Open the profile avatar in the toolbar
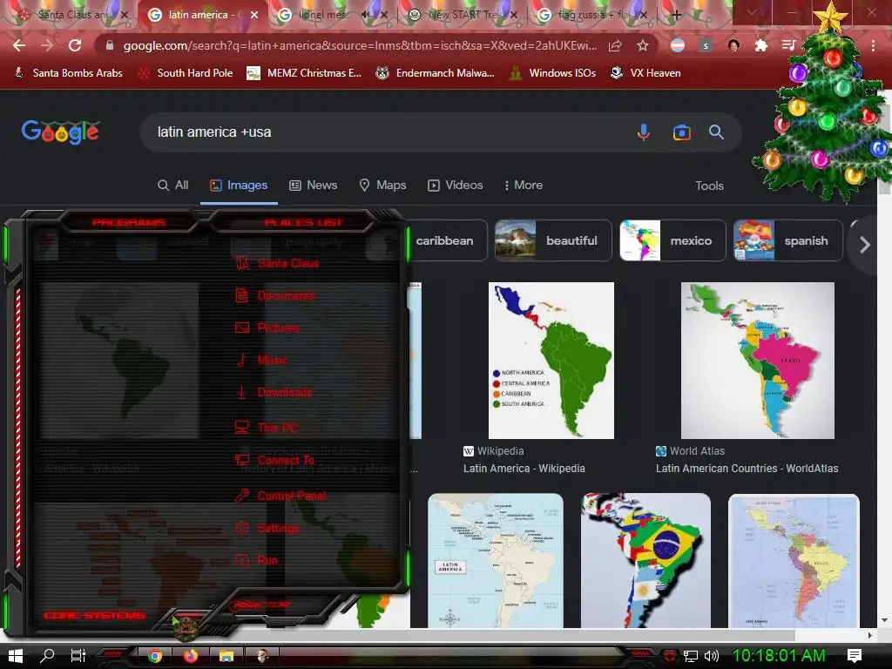This screenshot has height=669, width=892. 733,45
